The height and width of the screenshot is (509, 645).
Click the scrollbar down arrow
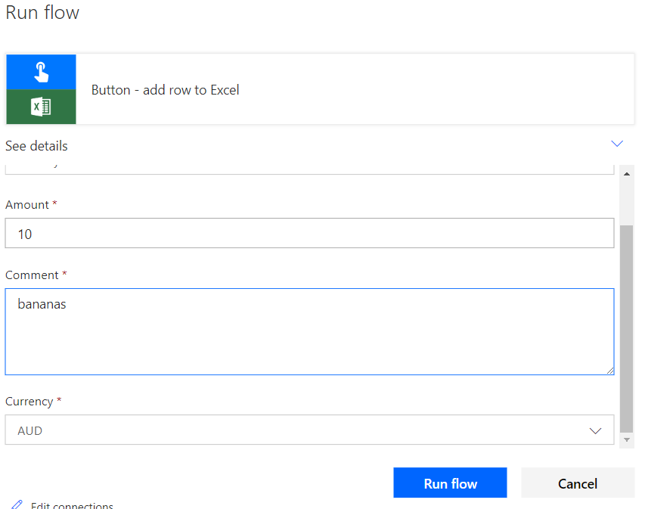(626, 439)
